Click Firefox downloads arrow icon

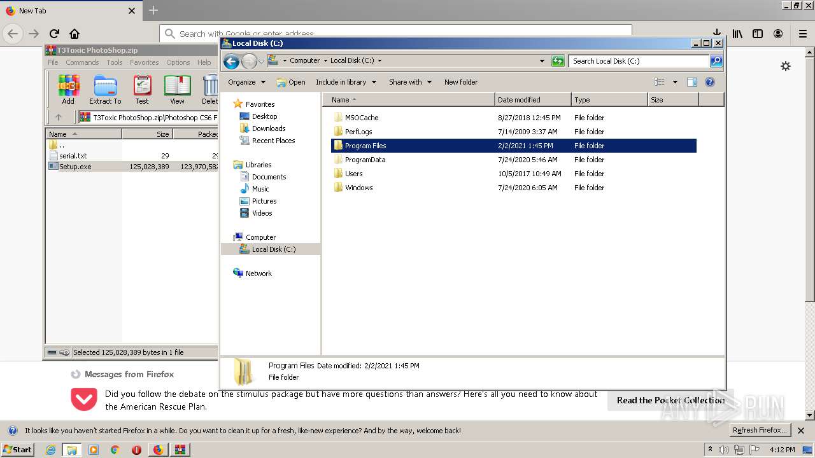[716, 32]
